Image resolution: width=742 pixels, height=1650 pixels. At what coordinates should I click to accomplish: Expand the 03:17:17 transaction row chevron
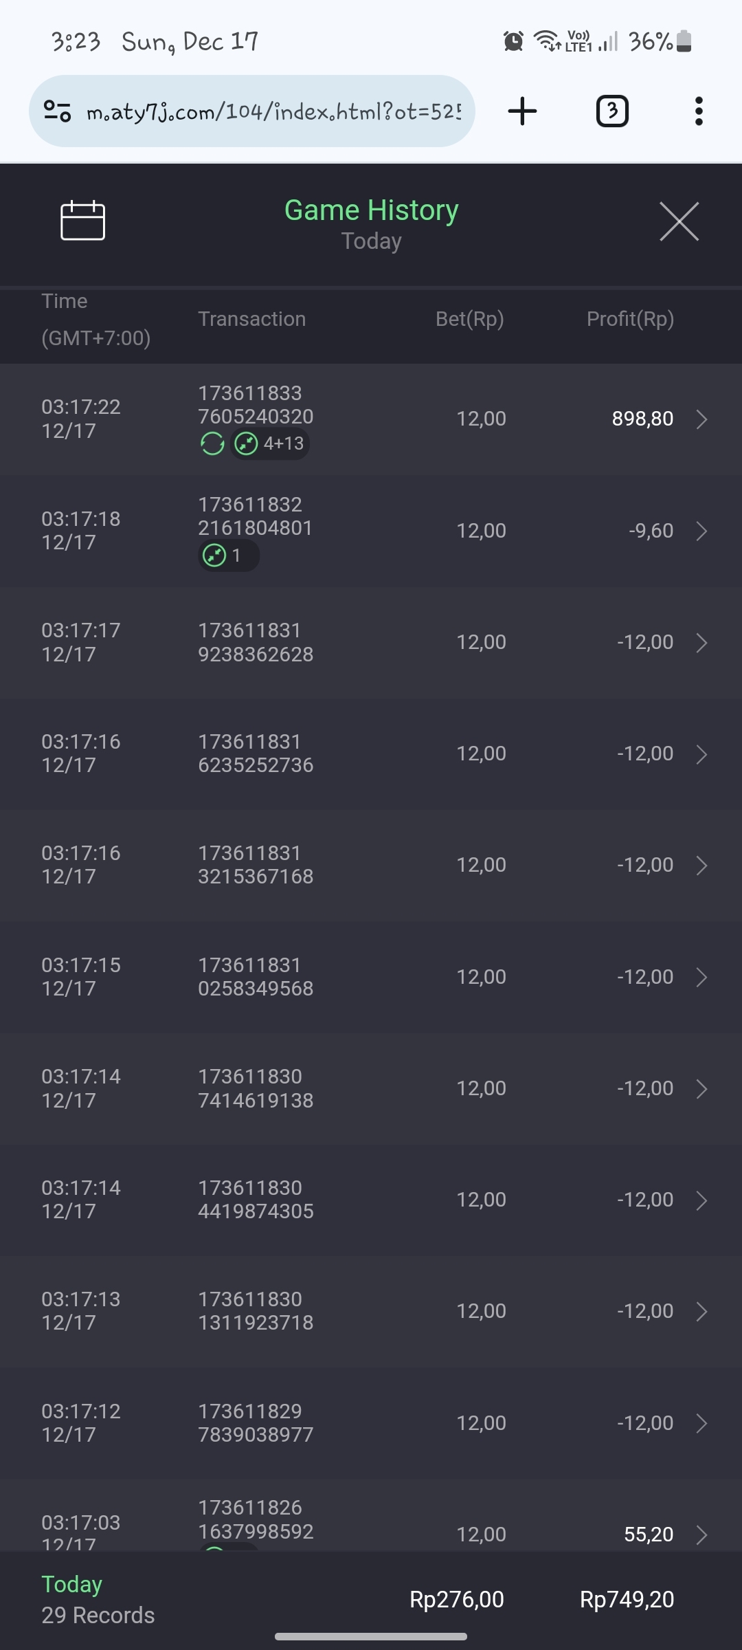point(701,643)
